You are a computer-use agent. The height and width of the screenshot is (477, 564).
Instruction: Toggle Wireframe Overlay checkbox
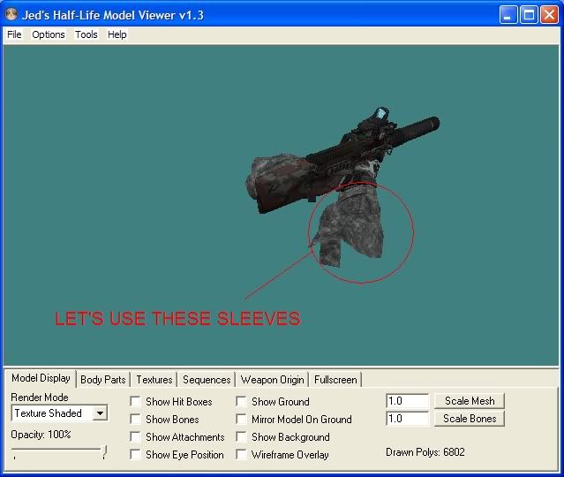click(241, 454)
